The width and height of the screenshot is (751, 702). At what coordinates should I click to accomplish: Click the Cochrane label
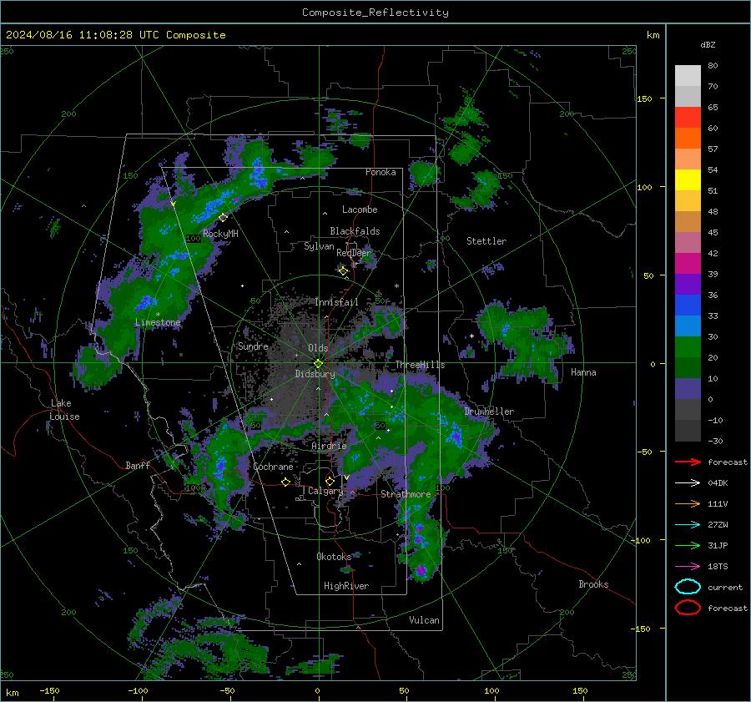273,467
